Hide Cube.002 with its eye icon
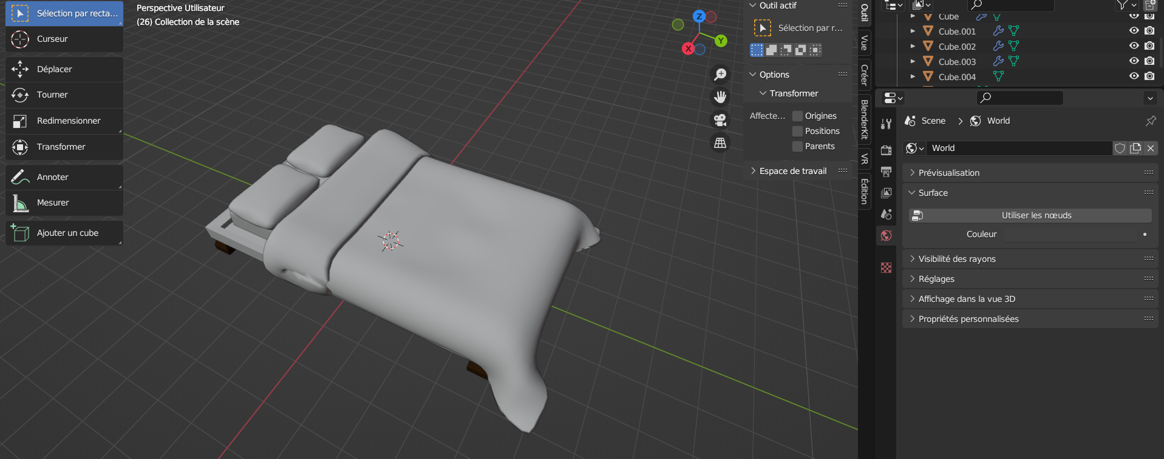This screenshot has height=459, width=1164. pos(1134,46)
